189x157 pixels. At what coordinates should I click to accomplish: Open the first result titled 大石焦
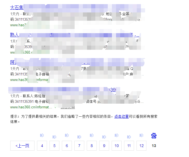click(x=17, y=7)
